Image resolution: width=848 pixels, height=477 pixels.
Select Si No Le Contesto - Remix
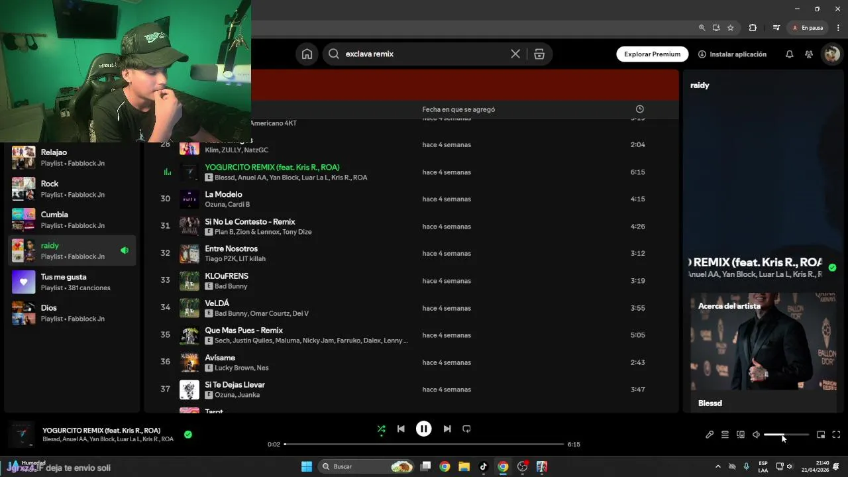coord(250,222)
